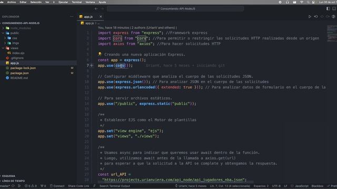Click the lightbulb code action icon

(100, 54)
